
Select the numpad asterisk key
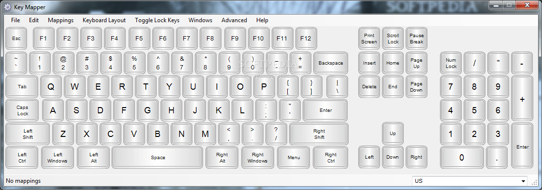498,63
